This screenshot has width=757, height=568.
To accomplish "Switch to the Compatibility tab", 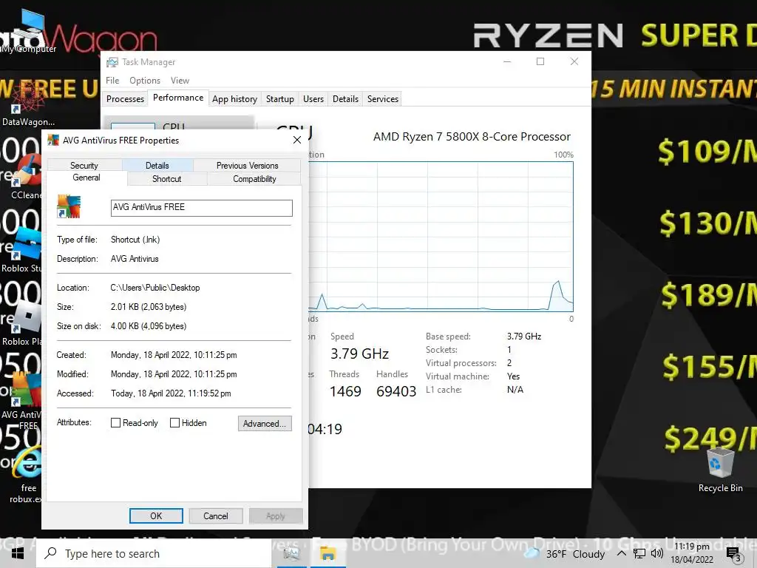I will 254,179.
